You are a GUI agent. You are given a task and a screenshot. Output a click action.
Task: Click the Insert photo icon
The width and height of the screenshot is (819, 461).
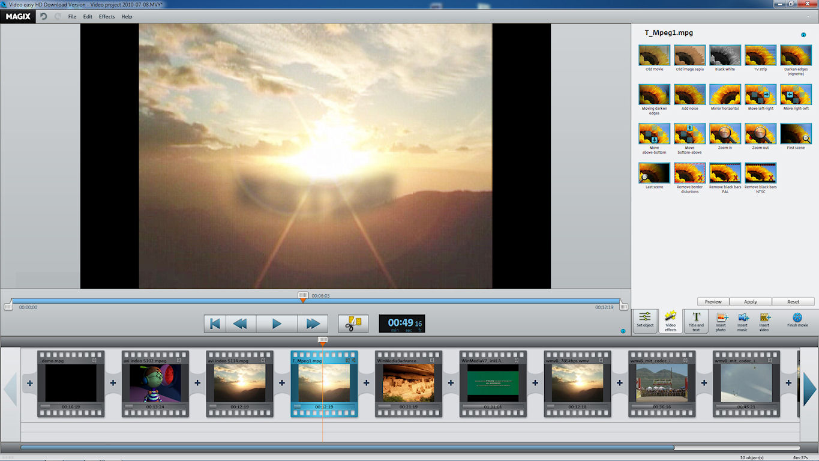pyautogui.click(x=721, y=320)
